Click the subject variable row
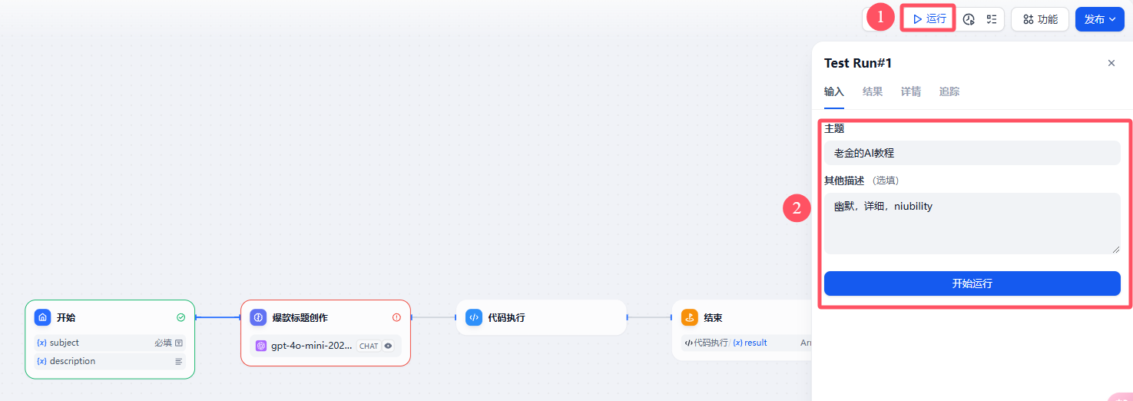The height and width of the screenshot is (401, 1133). pyautogui.click(x=110, y=343)
